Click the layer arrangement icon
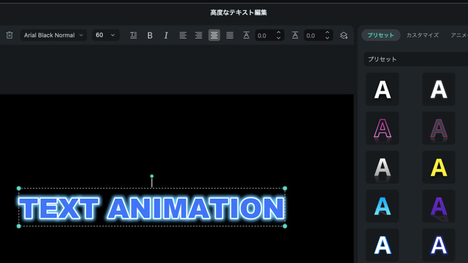The image size is (468, 263). 343,35
